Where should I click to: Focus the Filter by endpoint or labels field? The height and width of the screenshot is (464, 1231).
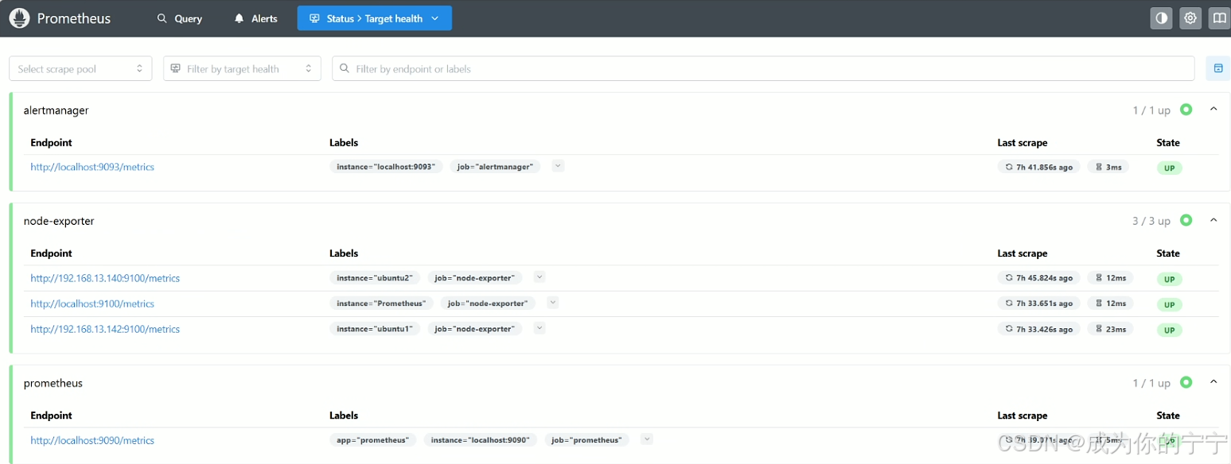[x=763, y=68]
